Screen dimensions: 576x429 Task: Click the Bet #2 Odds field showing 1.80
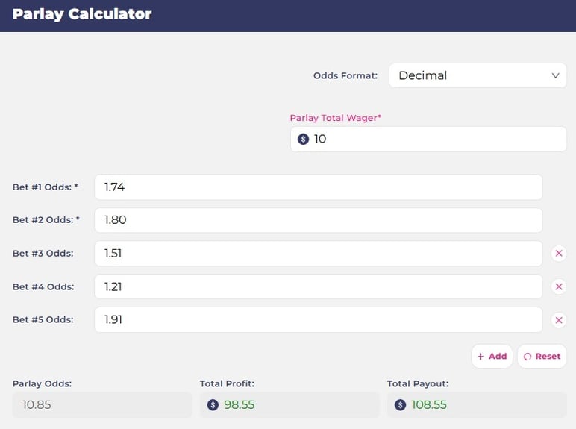(x=318, y=220)
